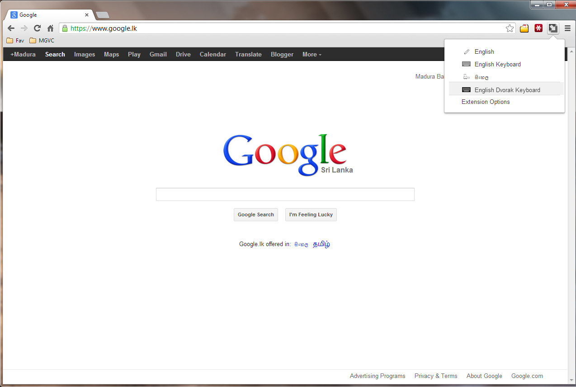Open About Google link
Viewport: 576px width, 387px height.
click(484, 376)
